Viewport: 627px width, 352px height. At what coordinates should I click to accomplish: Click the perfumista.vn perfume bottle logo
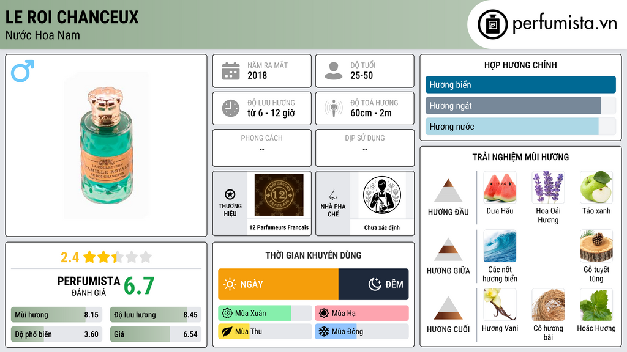click(492, 24)
